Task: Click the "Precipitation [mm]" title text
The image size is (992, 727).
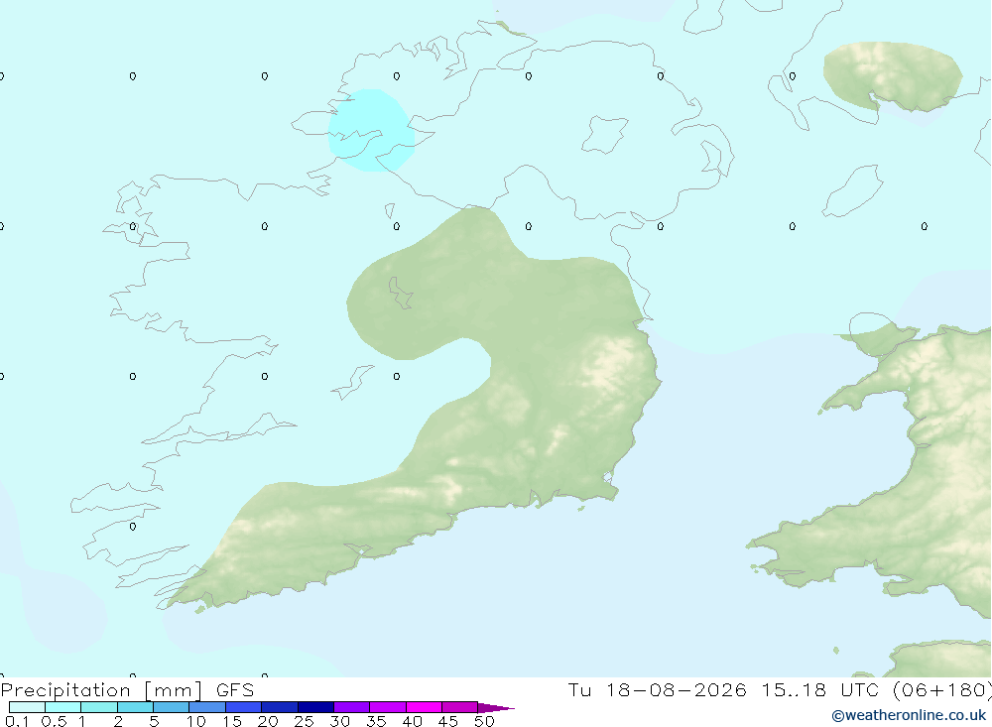Action: pos(101,690)
